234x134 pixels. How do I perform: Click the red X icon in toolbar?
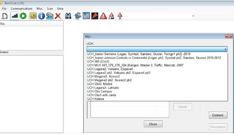58,16
